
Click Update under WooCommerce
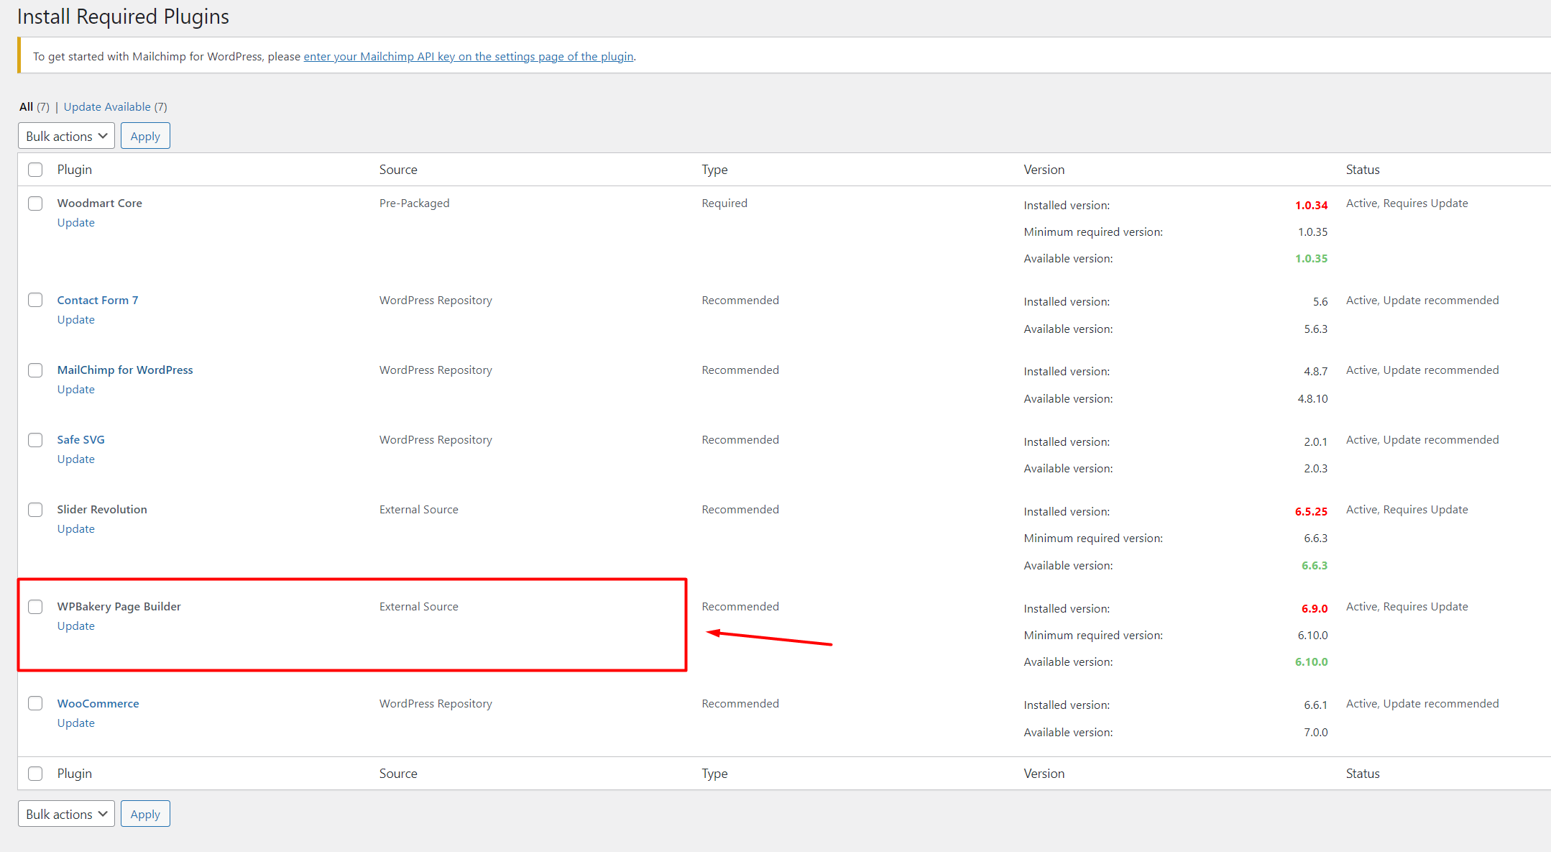pos(76,723)
